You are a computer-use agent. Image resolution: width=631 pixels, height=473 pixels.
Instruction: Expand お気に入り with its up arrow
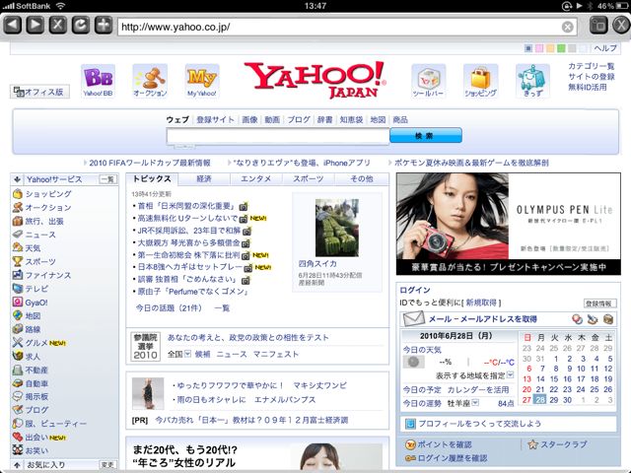click(x=17, y=465)
